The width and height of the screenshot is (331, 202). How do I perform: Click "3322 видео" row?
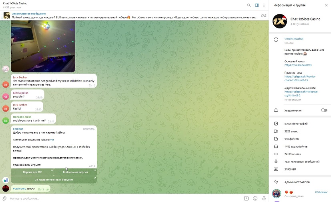[300, 131]
